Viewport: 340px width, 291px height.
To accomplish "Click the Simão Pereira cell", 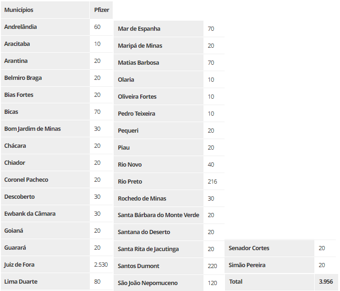I will coord(269,265).
